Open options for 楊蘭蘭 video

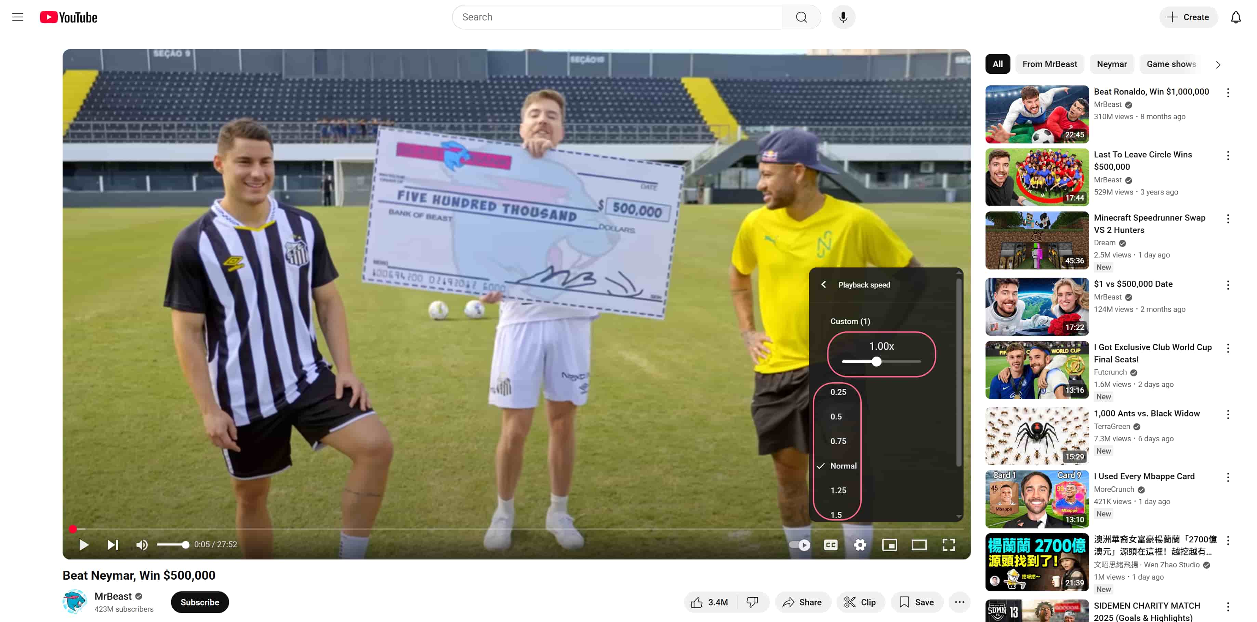(x=1228, y=540)
